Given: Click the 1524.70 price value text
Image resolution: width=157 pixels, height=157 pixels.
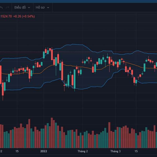Looking at the screenshot, I should (6, 16).
